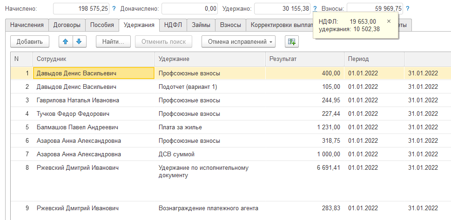Viewport: 451px width, 220px height.
Task: Click the 318,75 result value
Action: coord(331,141)
